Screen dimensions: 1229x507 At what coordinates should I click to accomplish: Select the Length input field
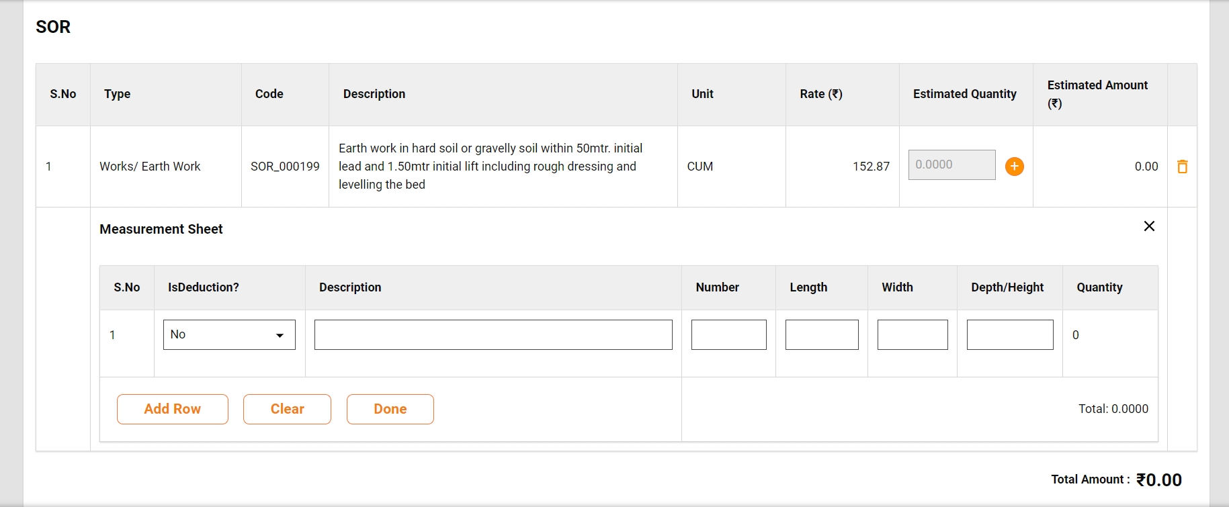tap(821, 334)
